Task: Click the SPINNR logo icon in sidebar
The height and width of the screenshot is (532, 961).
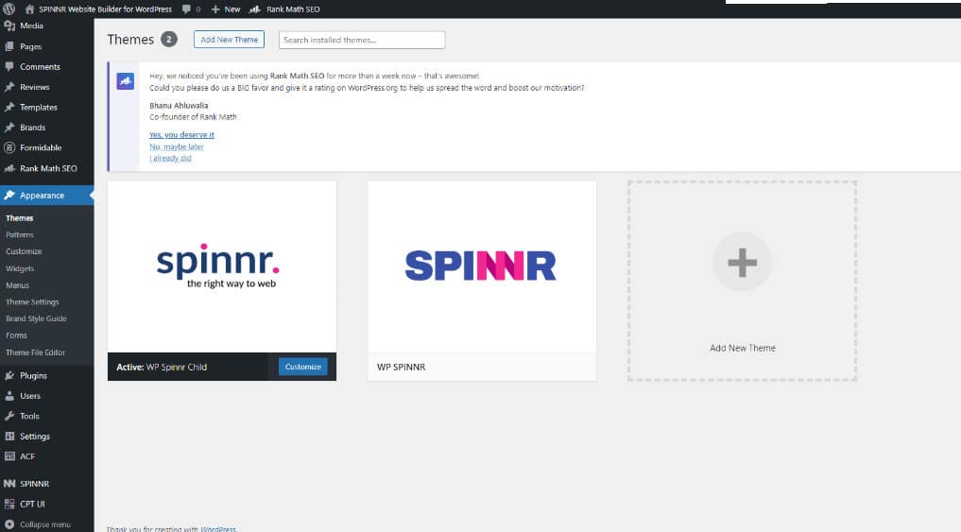Action: pos(9,483)
